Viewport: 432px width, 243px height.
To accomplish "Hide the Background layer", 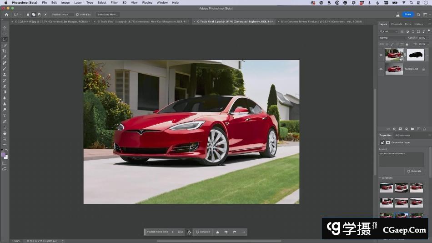I will (x=381, y=69).
